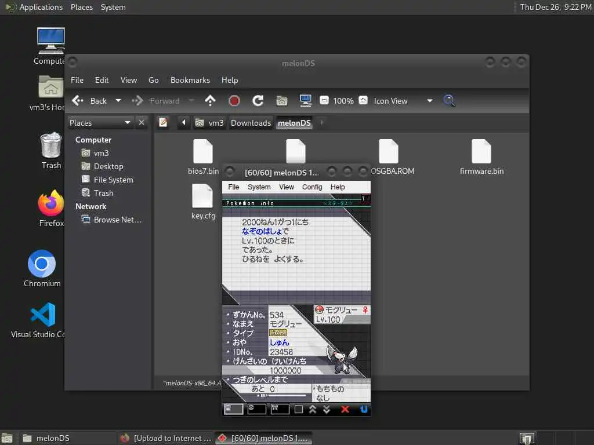The height and width of the screenshot is (445, 594).
Task: Zoom out using the minus icon
Action: pyautogui.click(x=324, y=100)
